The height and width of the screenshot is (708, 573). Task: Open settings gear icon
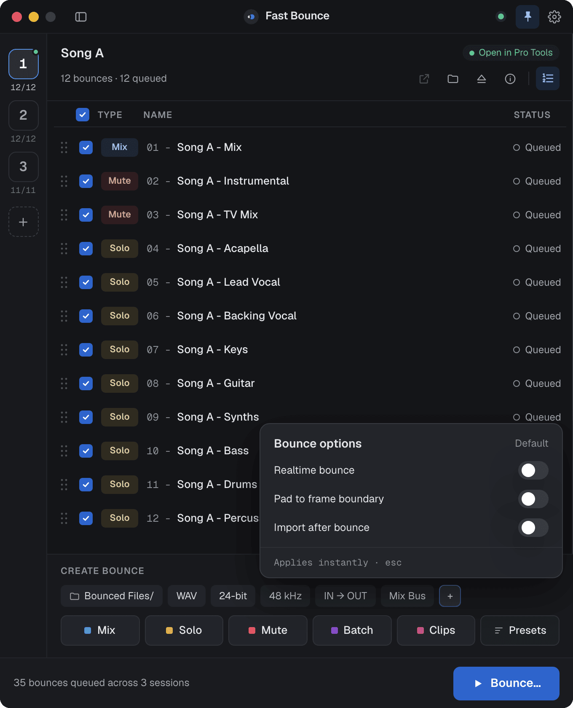(x=554, y=17)
